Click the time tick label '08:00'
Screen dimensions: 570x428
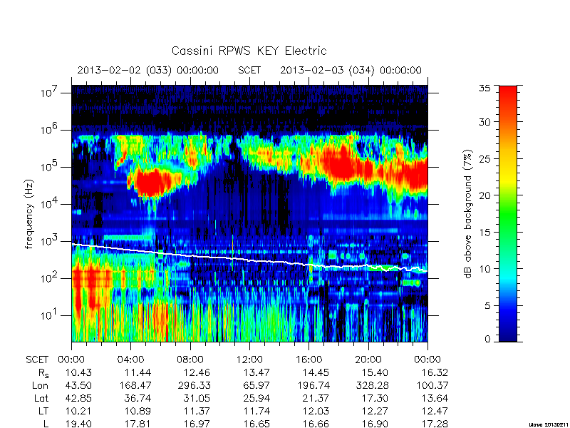pos(190,360)
